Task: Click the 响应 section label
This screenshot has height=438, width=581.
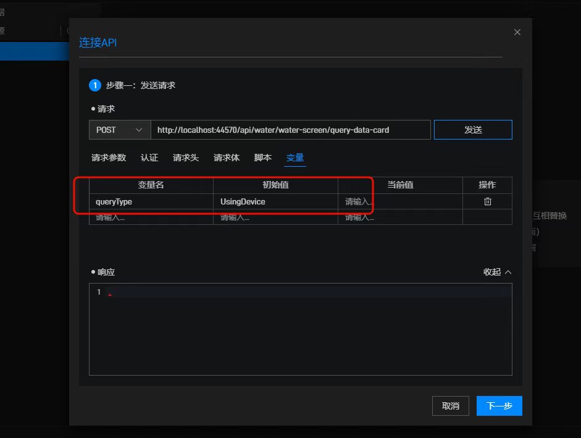Action: pos(106,272)
